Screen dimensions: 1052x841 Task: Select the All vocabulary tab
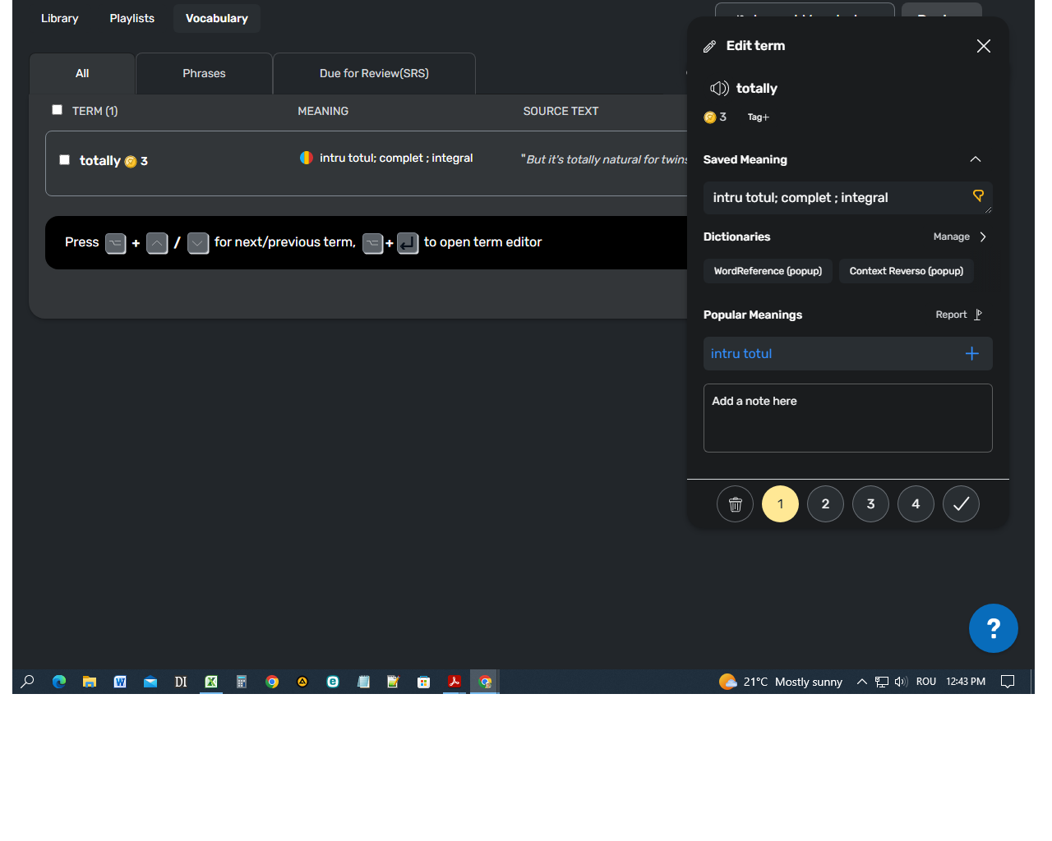pyautogui.click(x=82, y=74)
